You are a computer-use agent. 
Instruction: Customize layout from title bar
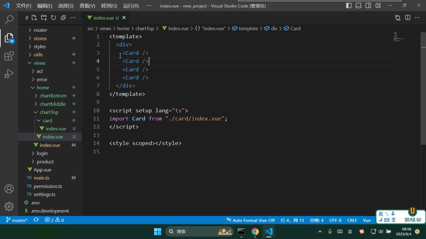[378, 6]
